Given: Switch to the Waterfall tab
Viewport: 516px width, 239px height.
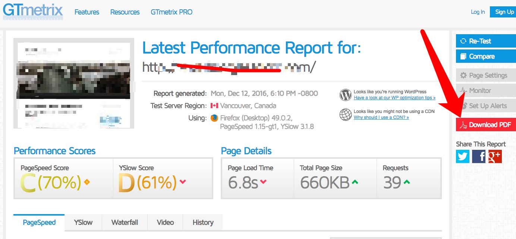Looking at the screenshot, I should click(125, 222).
